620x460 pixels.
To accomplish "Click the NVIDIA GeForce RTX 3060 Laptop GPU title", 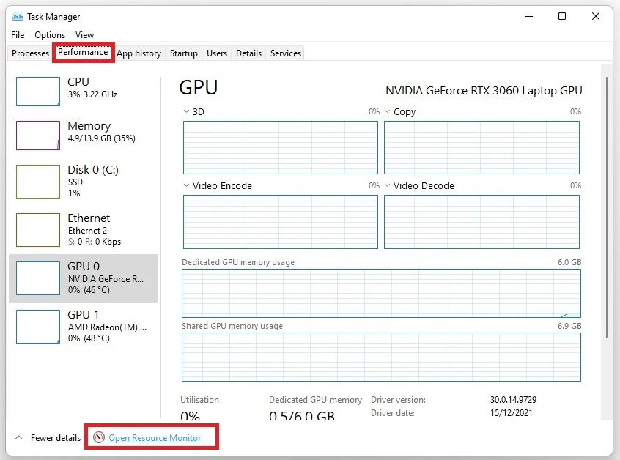I will (x=484, y=91).
